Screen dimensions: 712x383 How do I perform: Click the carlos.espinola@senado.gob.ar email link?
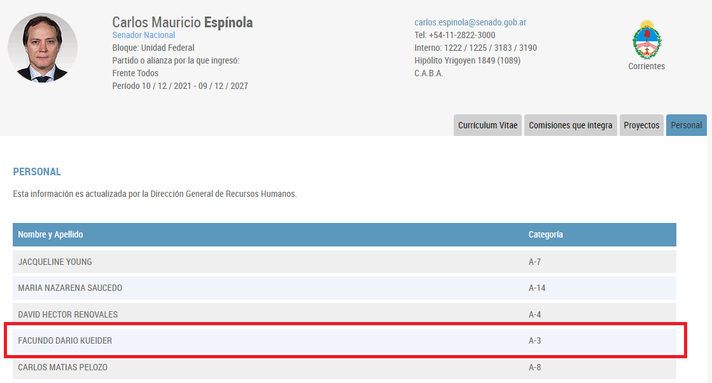pos(470,22)
